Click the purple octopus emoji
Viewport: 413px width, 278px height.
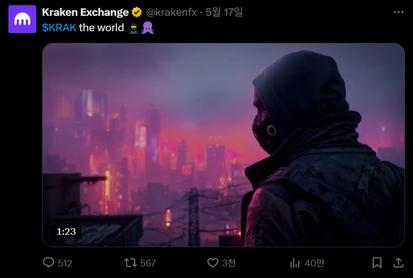[x=148, y=27]
